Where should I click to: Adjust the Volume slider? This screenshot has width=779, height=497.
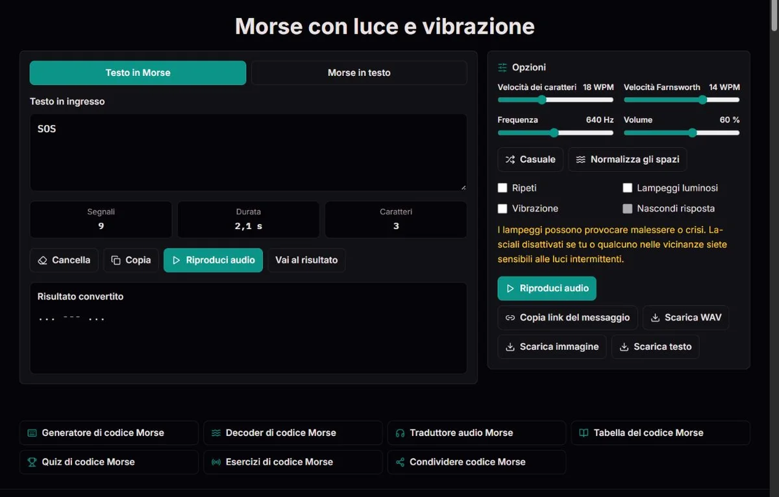(682, 132)
